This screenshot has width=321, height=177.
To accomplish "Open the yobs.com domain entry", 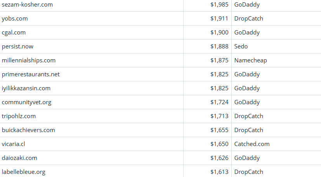I will [15, 19].
